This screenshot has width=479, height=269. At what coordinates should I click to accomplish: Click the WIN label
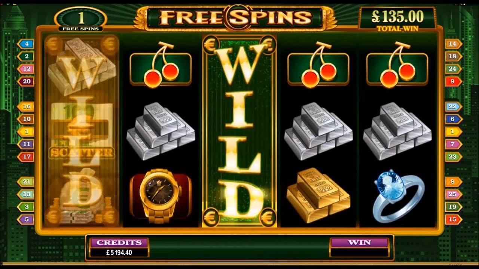(359, 242)
